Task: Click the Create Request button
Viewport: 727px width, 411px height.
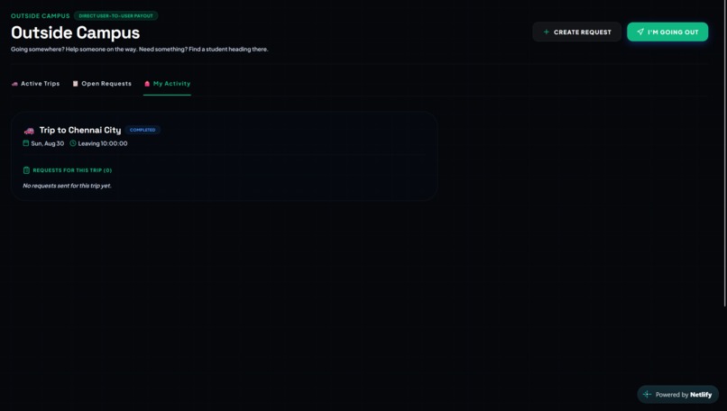Action: pos(576,32)
